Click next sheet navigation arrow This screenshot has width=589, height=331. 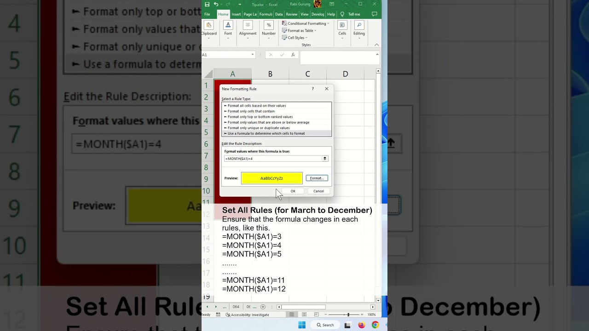[216, 307]
